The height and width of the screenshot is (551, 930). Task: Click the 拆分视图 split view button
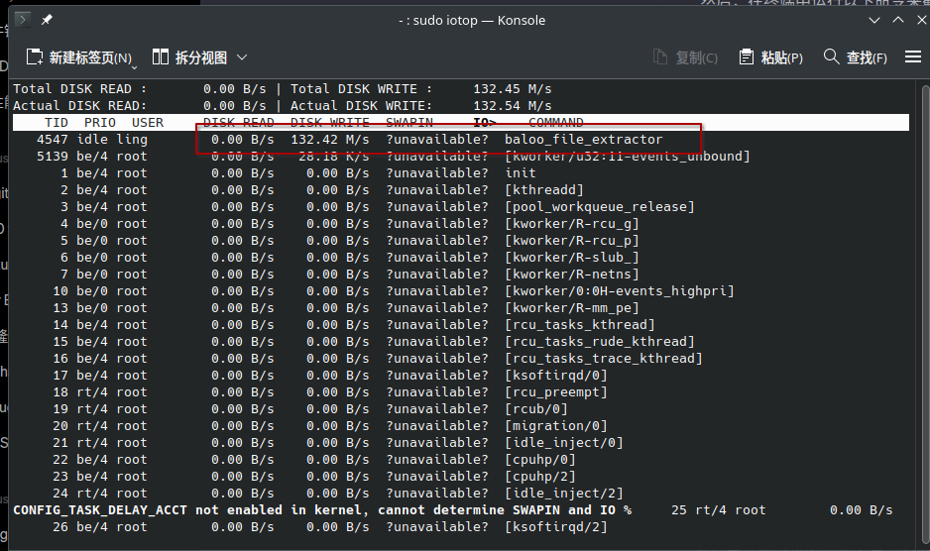point(191,57)
